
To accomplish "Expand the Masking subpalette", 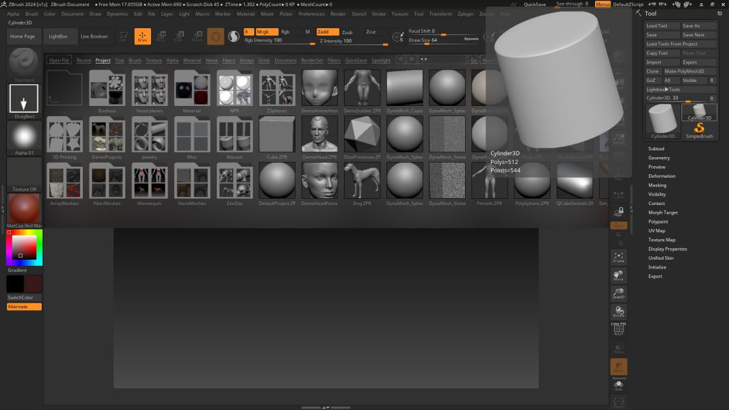I will pyautogui.click(x=657, y=185).
